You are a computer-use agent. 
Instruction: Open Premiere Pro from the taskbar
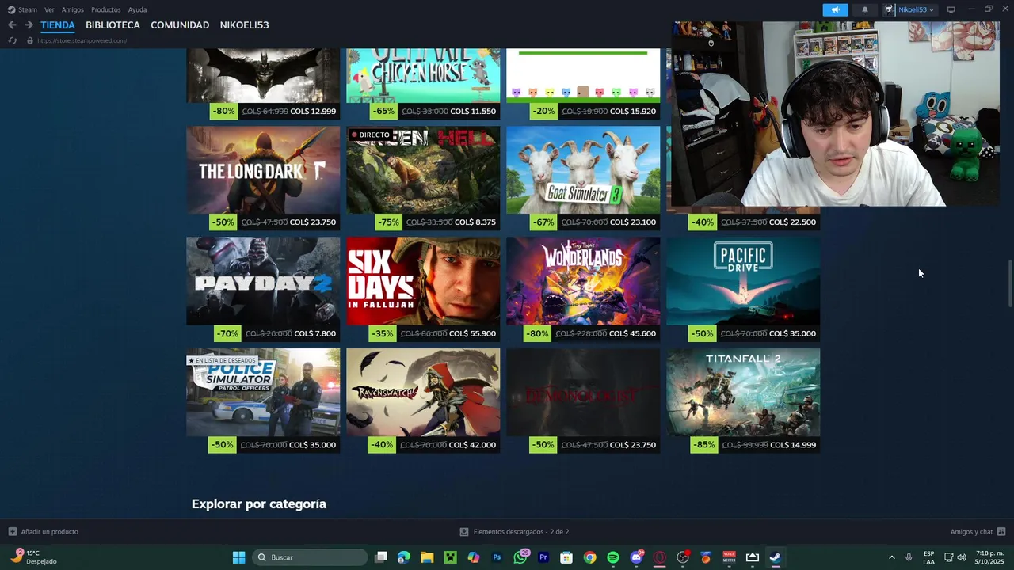pos(543,557)
